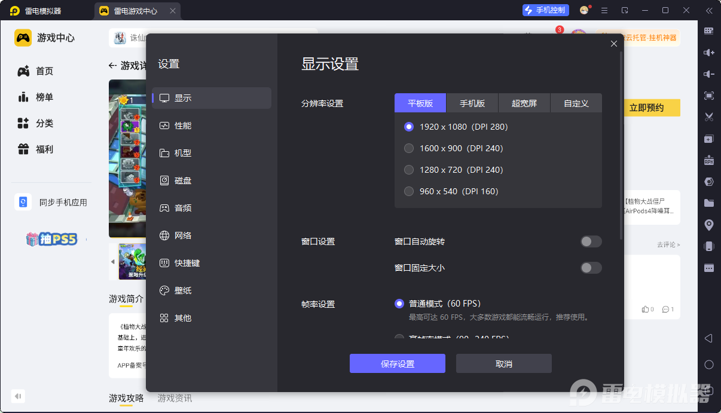Open the shared folder icon
This screenshot has height=413, width=721.
point(709,203)
